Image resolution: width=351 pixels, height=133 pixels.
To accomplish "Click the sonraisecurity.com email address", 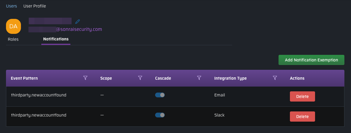I will coord(79,29).
